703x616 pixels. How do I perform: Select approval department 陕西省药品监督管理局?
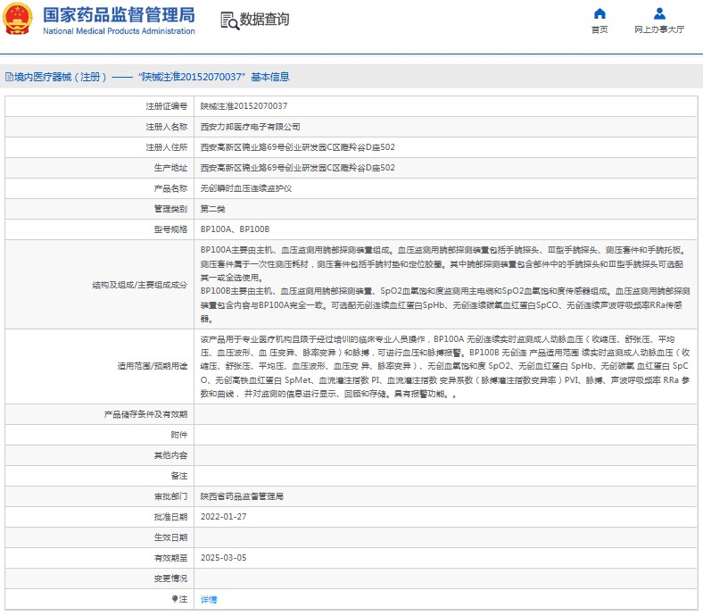pos(242,496)
